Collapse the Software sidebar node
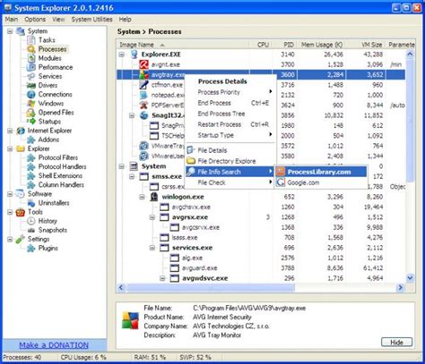Viewport: 425px width, 364px height. (10, 194)
